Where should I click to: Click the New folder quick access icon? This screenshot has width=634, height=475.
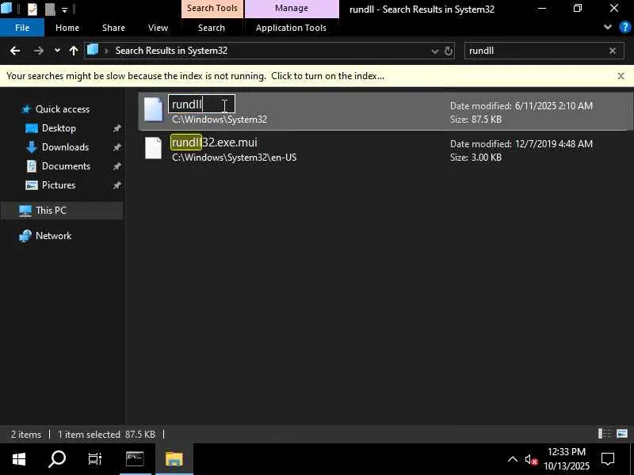[50, 9]
